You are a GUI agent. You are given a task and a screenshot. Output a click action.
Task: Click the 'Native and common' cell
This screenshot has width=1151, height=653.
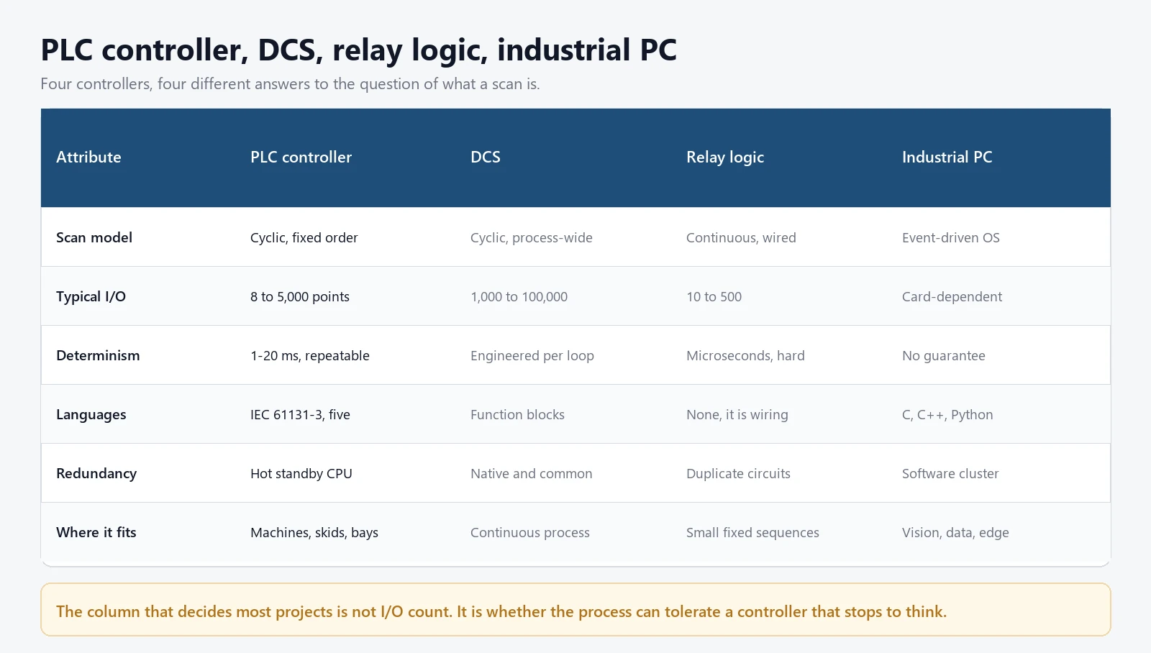[532, 473]
